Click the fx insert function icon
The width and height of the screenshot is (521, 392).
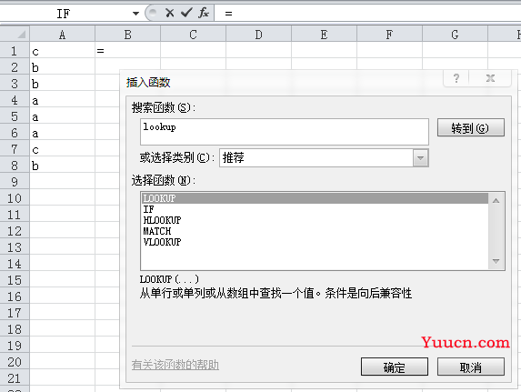(204, 13)
